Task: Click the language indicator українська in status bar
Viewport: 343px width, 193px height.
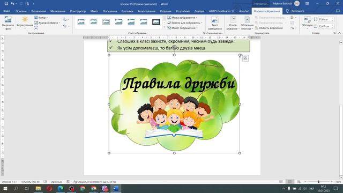Action: (x=56, y=182)
